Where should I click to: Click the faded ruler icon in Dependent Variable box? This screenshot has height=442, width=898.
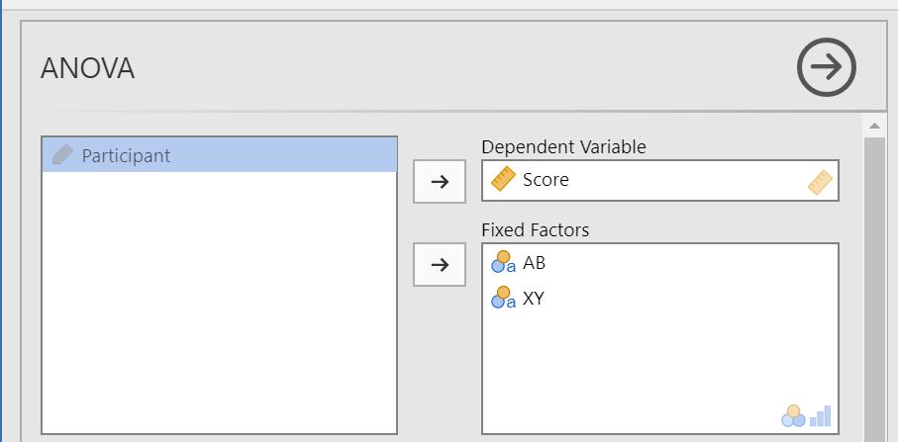[821, 182]
